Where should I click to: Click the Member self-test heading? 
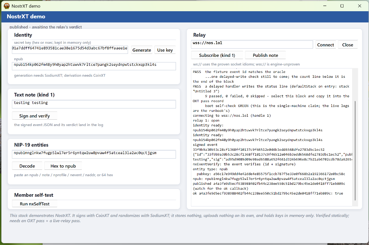coord(34,195)
